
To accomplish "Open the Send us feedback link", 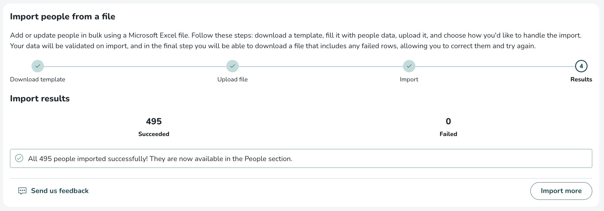I will tap(60, 191).
